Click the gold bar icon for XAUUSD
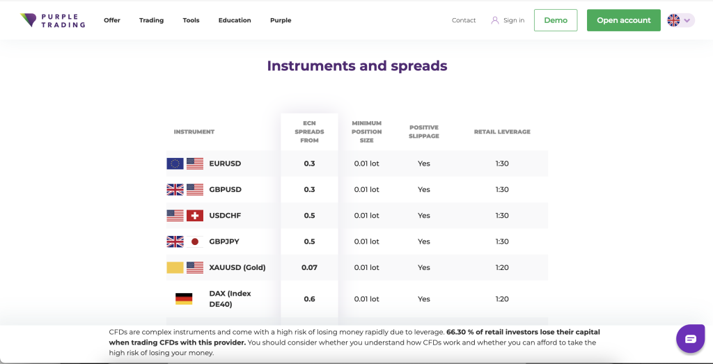The image size is (713, 364). pos(175,267)
